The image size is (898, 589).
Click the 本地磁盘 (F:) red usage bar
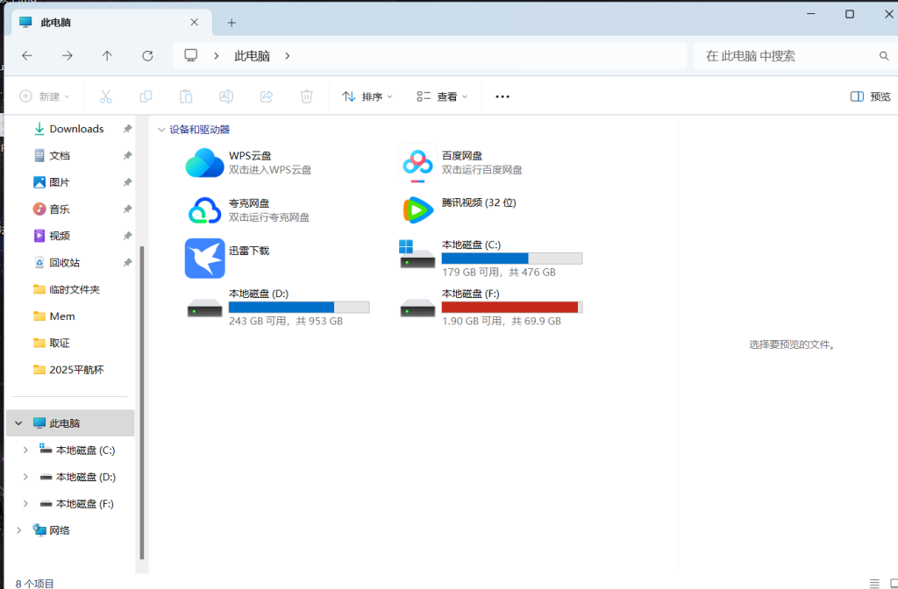tap(510, 307)
